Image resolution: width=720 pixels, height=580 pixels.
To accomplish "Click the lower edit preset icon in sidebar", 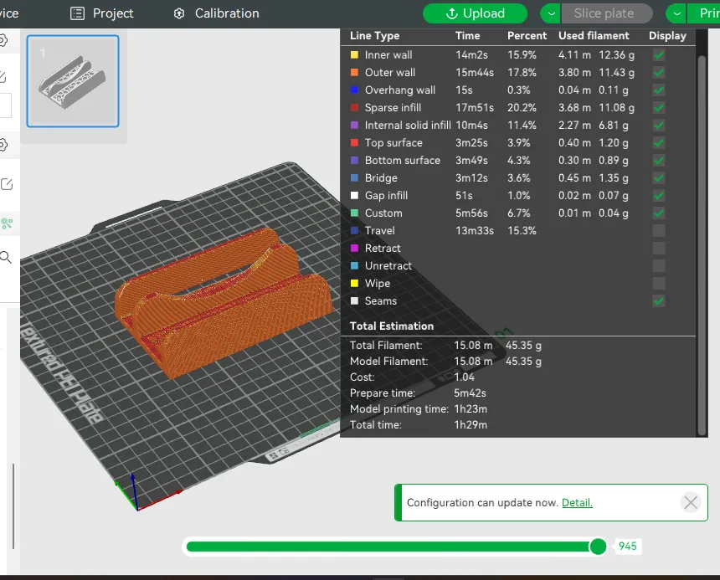I will (6, 184).
